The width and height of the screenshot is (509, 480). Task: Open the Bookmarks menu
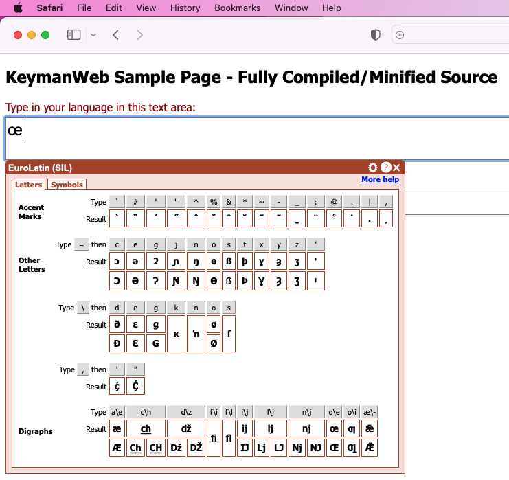(x=237, y=8)
